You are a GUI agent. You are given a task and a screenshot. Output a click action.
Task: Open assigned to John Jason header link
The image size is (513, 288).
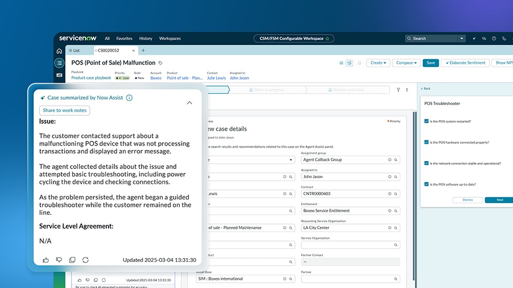coord(239,78)
